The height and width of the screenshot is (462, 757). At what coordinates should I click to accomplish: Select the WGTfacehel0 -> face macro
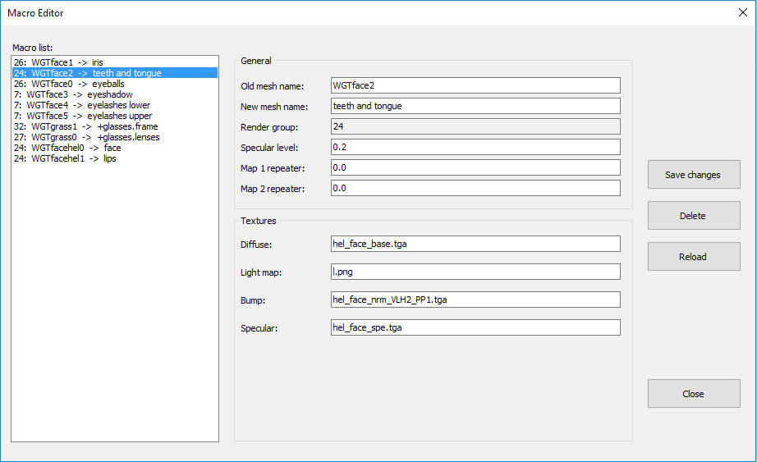pyautogui.click(x=115, y=148)
